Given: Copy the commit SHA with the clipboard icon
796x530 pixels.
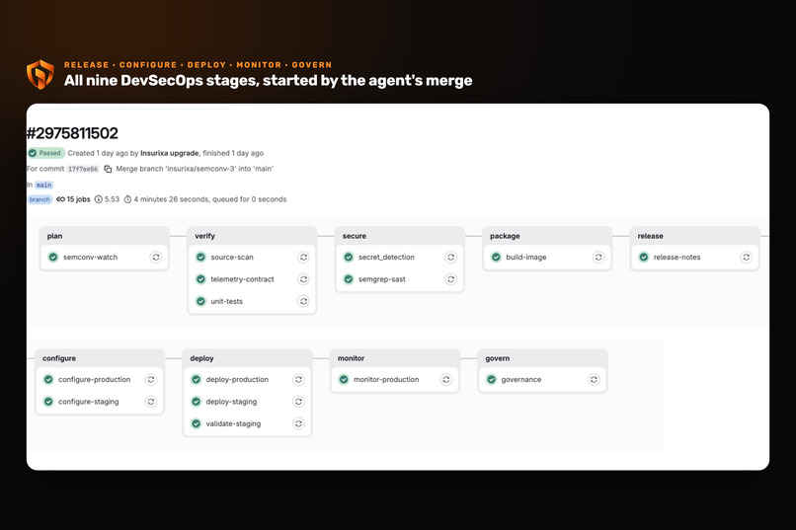Looking at the screenshot, I should tap(108, 169).
